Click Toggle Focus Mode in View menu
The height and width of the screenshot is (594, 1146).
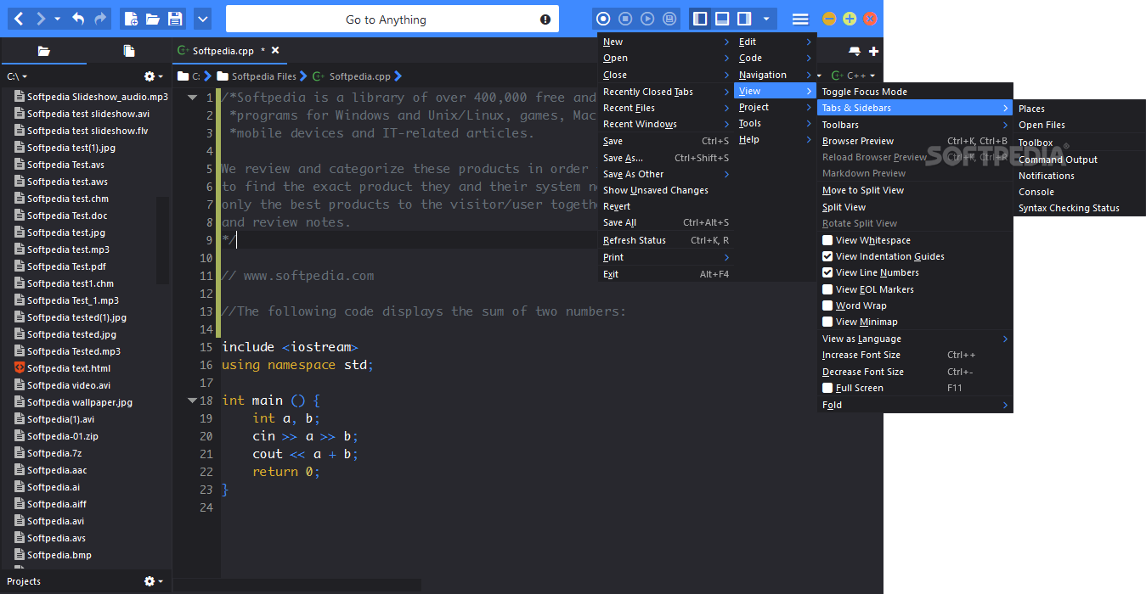point(915,92)
